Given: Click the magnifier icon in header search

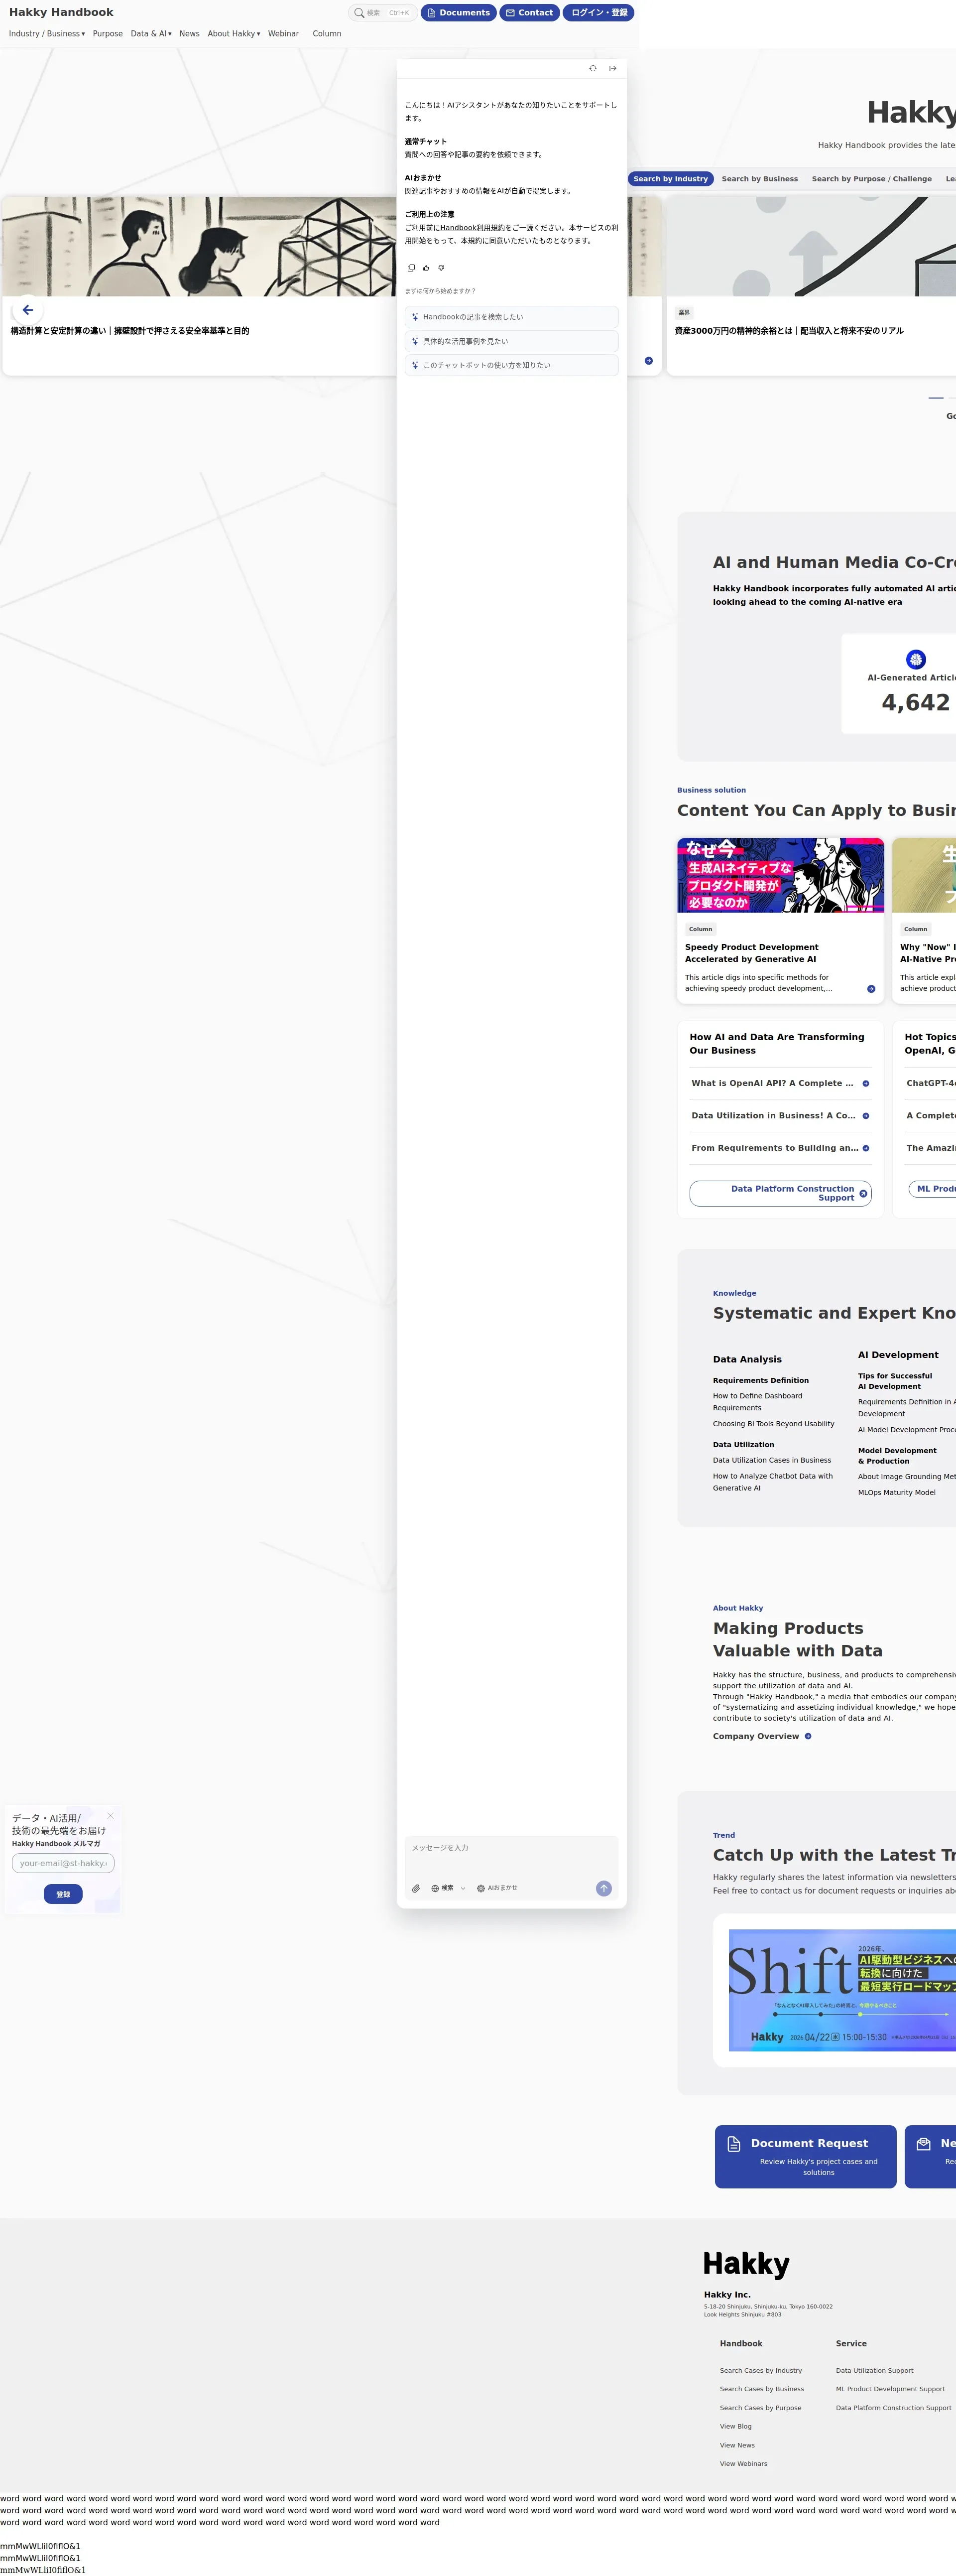Looking at the screenshot, I should (x=359, y=13).
